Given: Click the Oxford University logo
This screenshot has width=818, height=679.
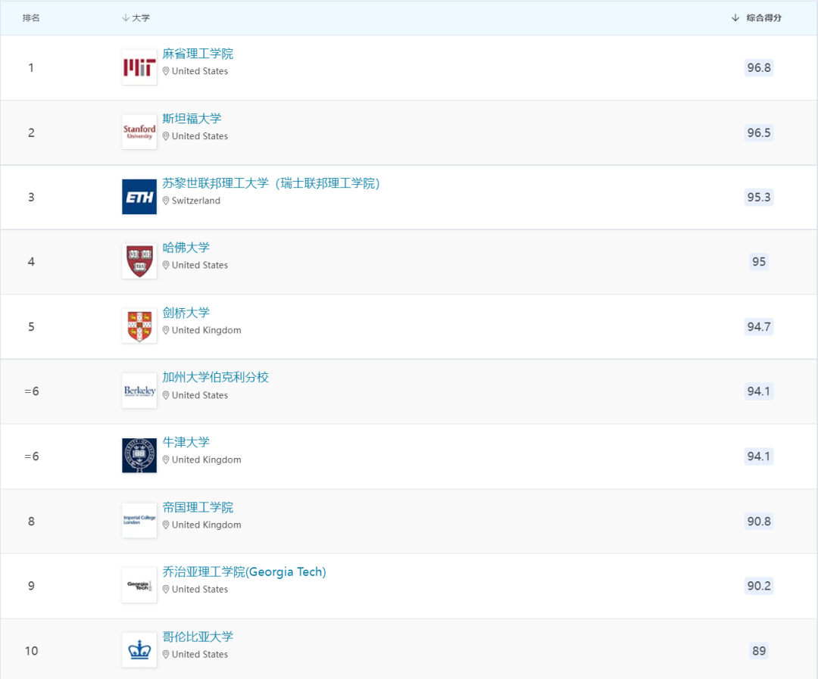Looking at the screenshot, I should tap(139, 456).
